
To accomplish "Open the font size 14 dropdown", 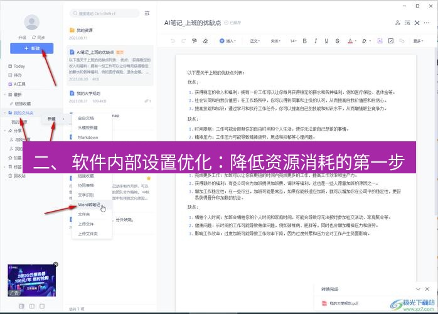I will [293, 41].
